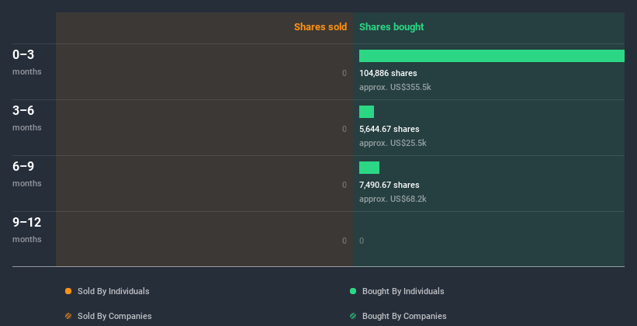637x326 pixels.
Task: Click the 7,490.67 shares value
Action: click(x=389, y=185)
